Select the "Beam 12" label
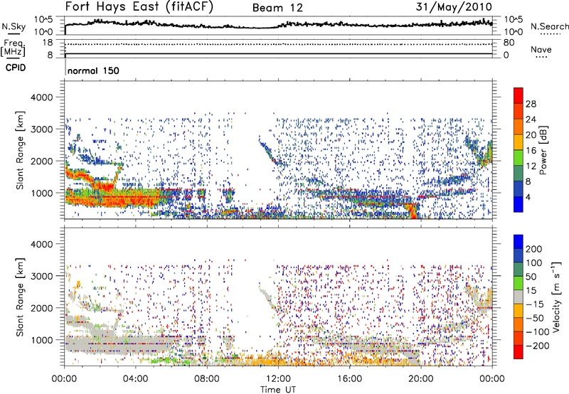Image resolution: width=569 pixels, height=394 pixels. tap(277, 8)
